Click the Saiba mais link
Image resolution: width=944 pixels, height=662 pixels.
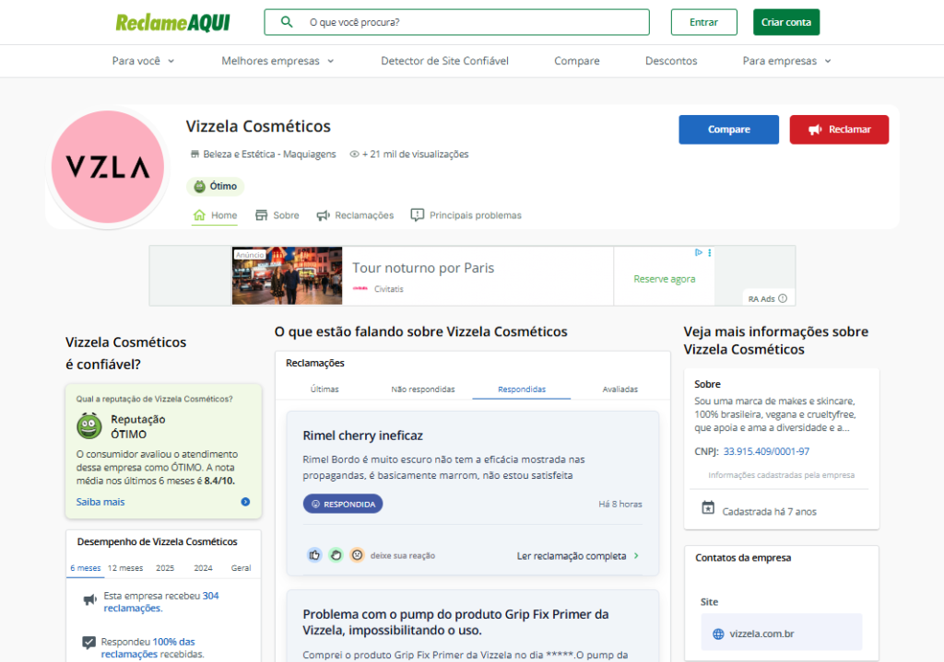click(100, 502)
